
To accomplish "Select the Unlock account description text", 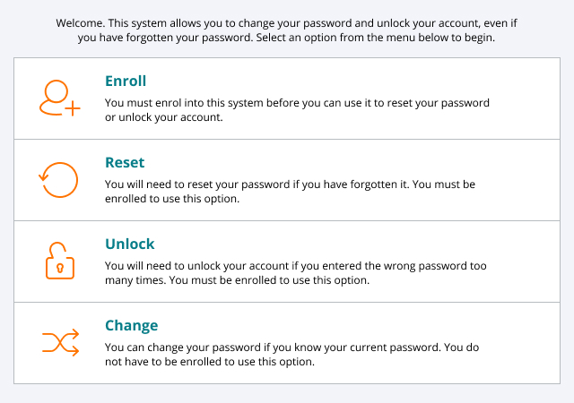I will [x=295, y=273].
